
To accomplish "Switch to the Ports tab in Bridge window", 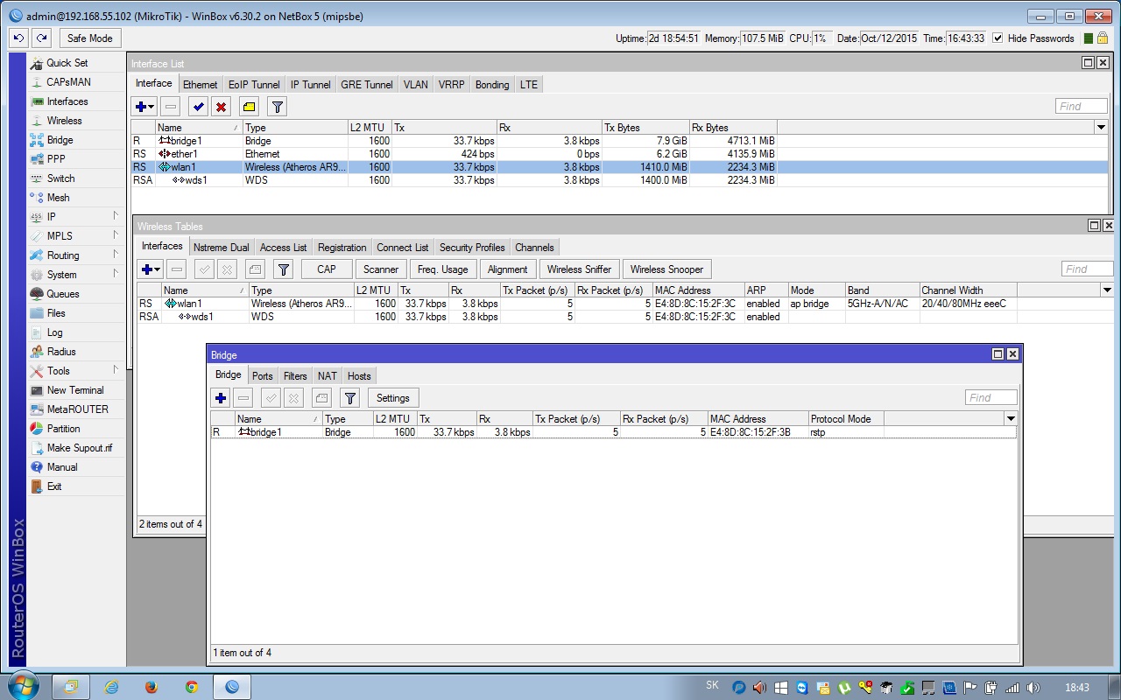I will [263, 376].
